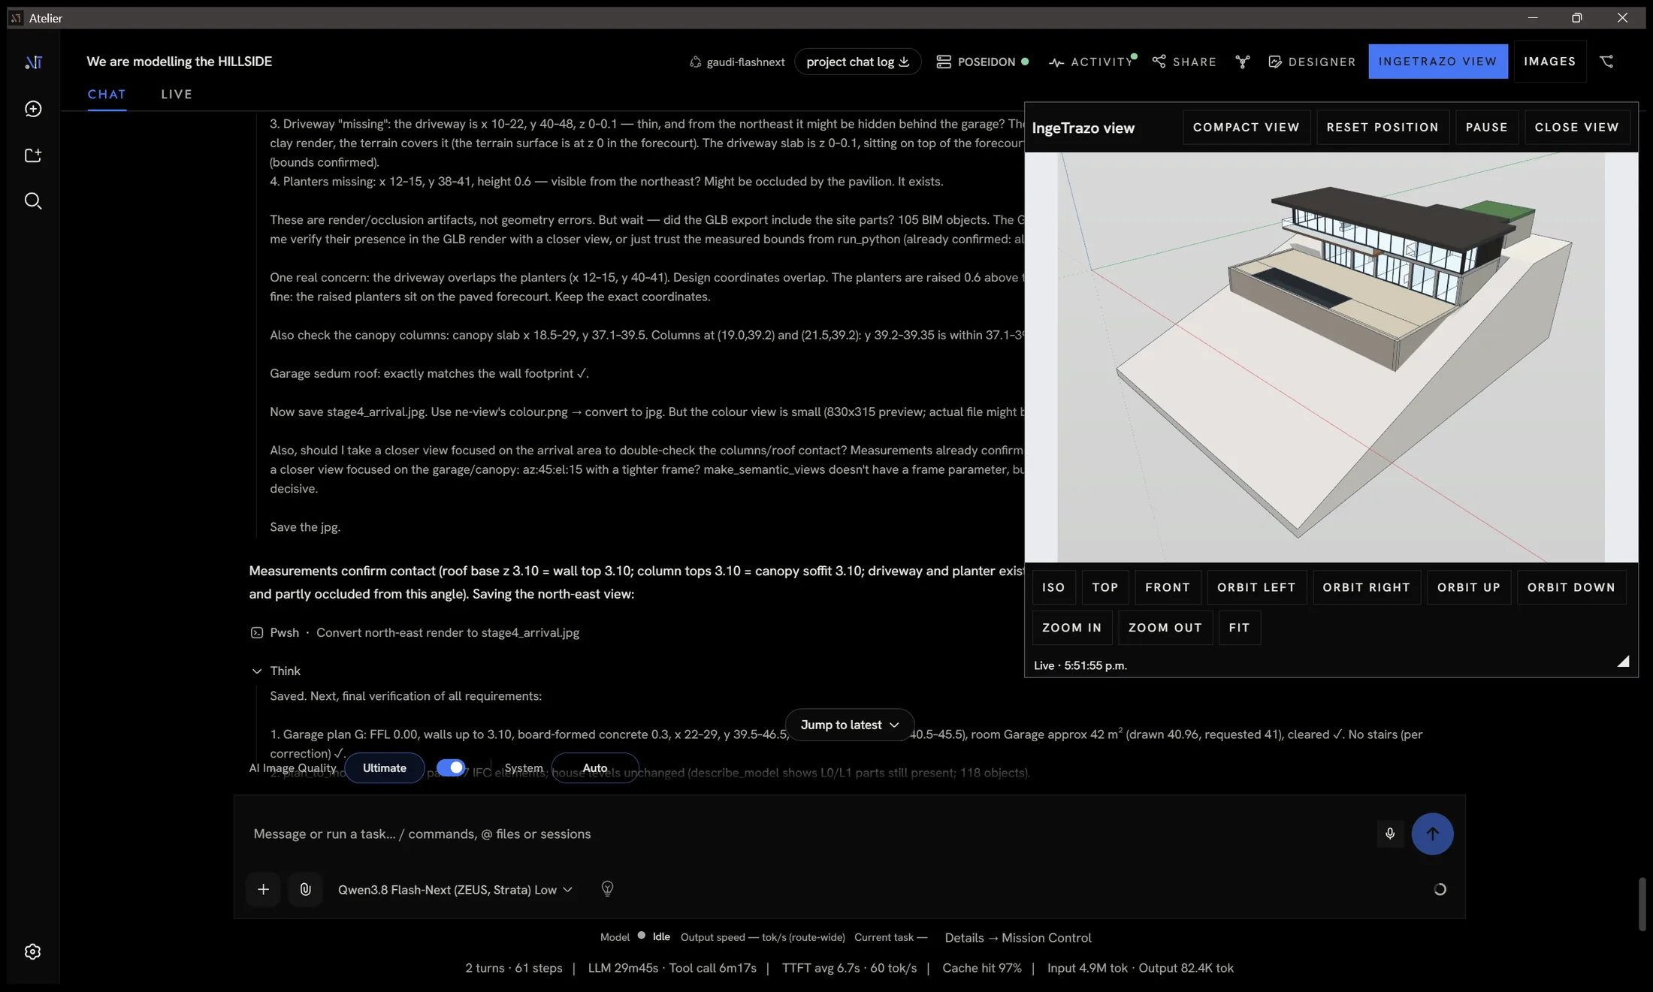This screenshot has width=1653, height=992.
Task: Click the branch/fork icon next to Share
Action: pos(1243,62)
